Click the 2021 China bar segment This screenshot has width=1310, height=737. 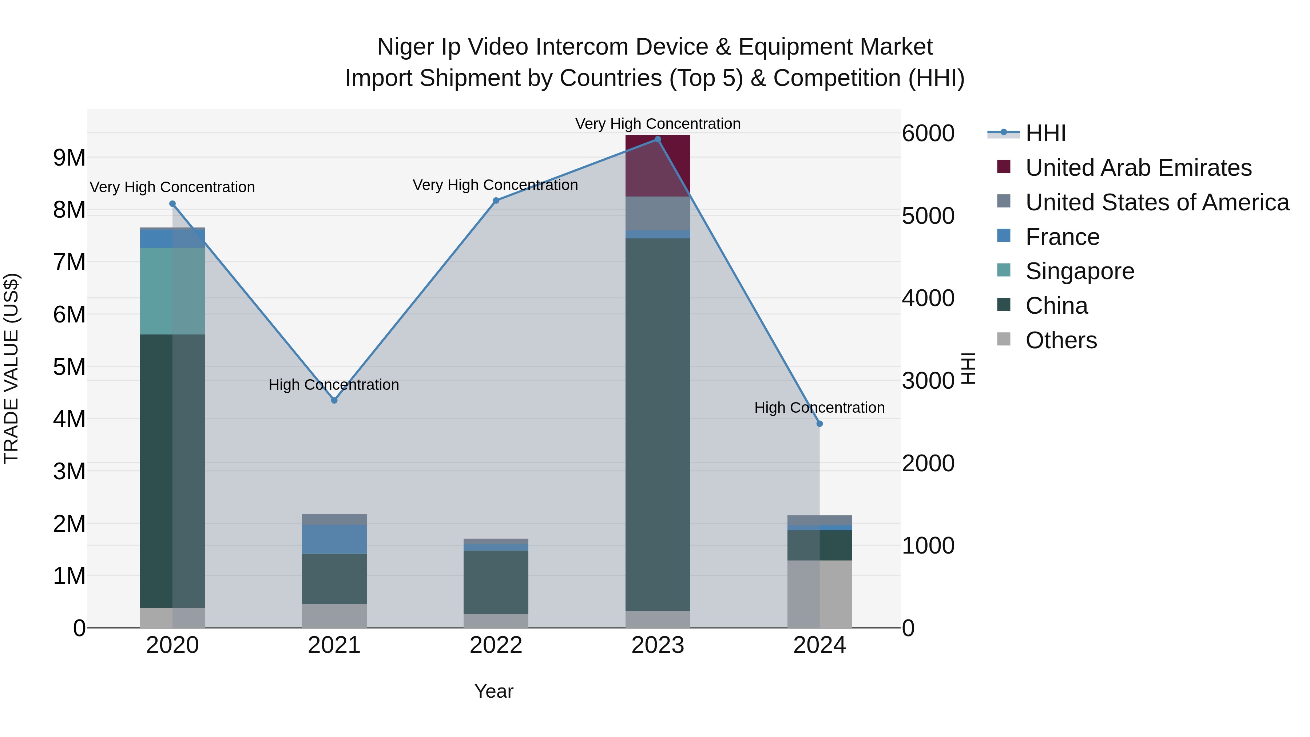point(334,579)
